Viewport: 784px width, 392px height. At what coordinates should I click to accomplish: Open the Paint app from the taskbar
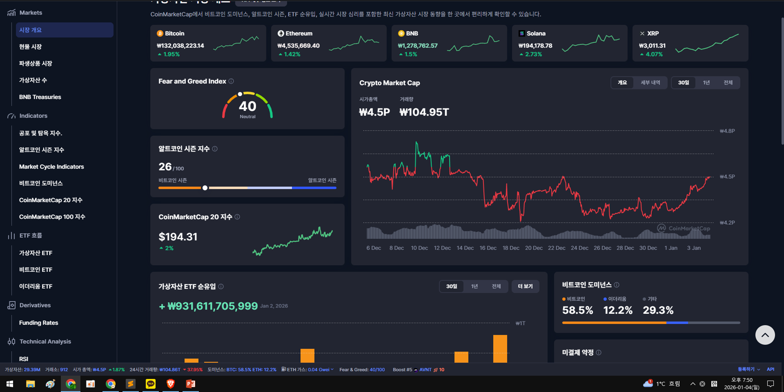[50, 384]
